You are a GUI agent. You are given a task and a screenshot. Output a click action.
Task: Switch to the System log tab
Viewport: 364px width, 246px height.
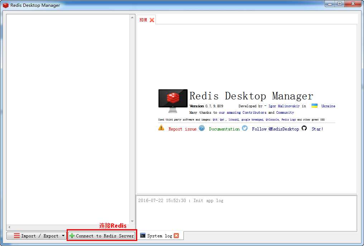tap(159, 236)
